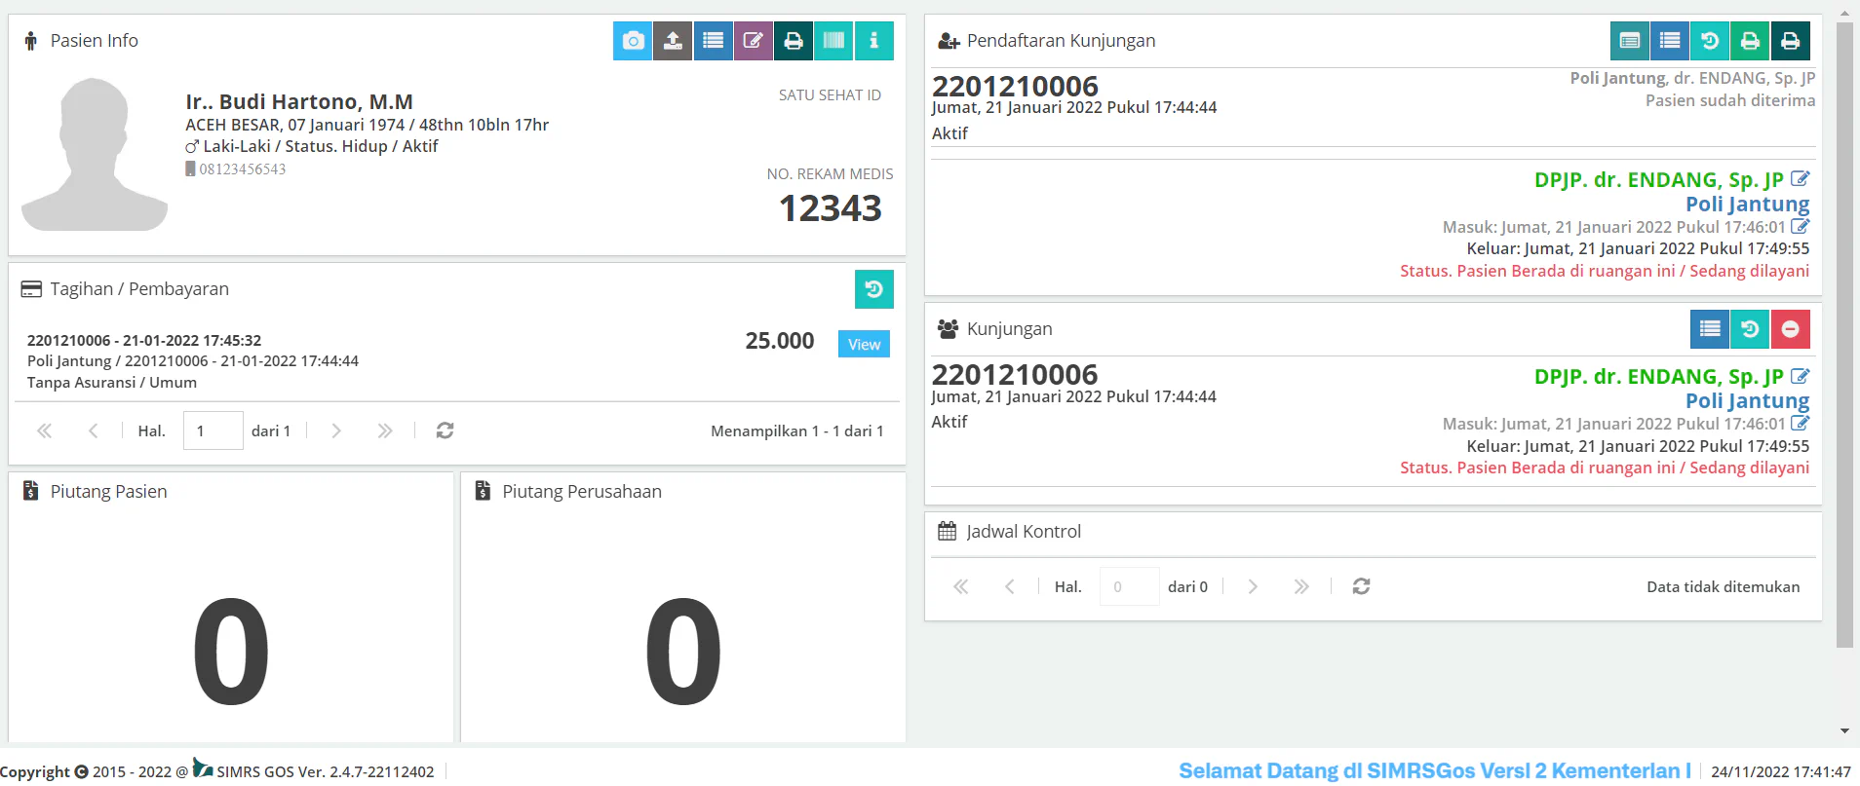1860x786 pixels.
Task: Click phone number 08123456543
Action: pos(243,169)
